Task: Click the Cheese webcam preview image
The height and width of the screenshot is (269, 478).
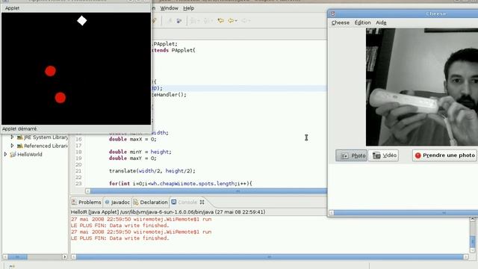Action: 422,87
